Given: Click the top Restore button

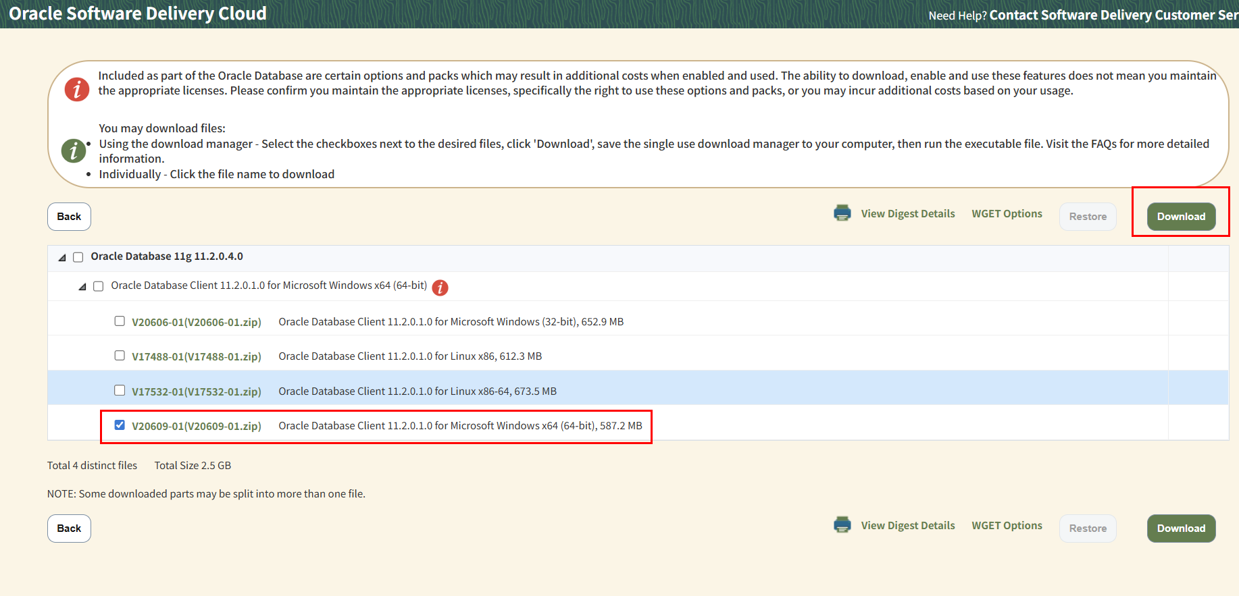Looking at the screenshot, I should coord(1088,217).
